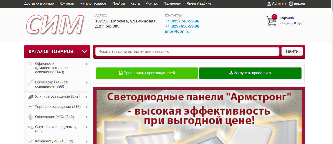The width and height of the screenshot is (333, 144).
Task: Click the cart item count badge
Action: pyautogui.click(x=274, y=17)
